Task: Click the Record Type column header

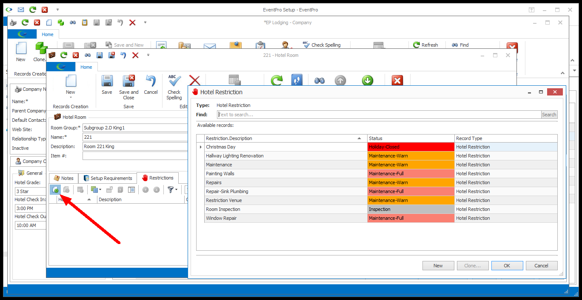Action: pyautogui.click(x=506, y=138)
